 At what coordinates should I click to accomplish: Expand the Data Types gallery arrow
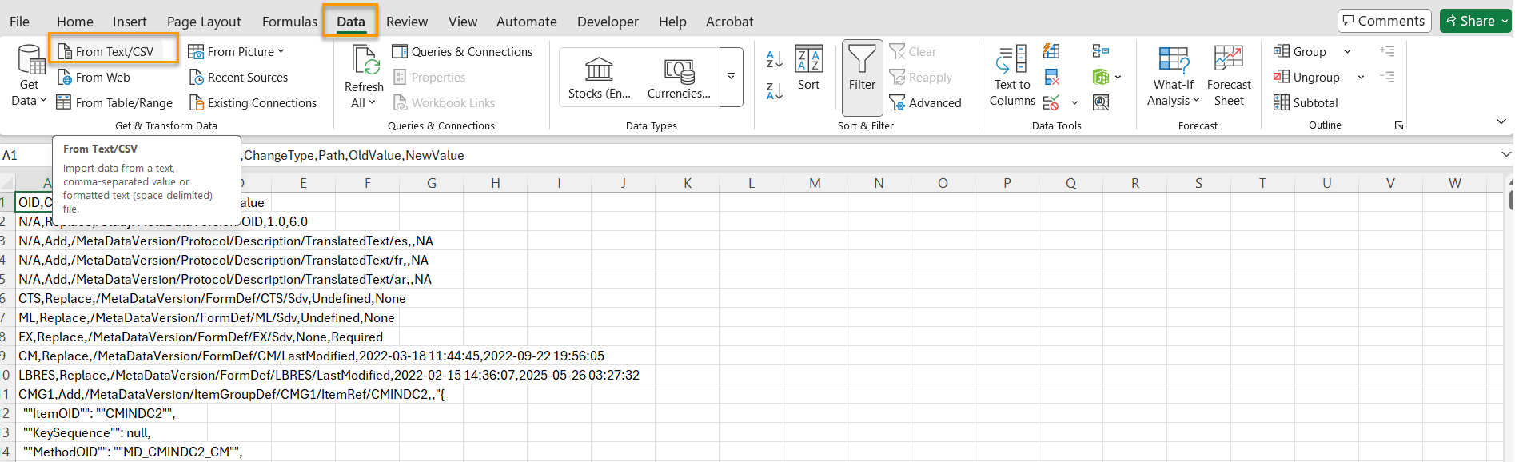click(731, 77)
